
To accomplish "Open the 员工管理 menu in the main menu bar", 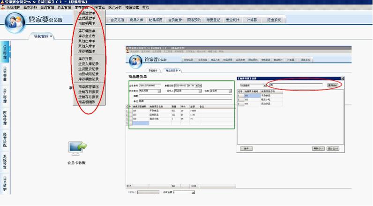I will click(64, 7).
